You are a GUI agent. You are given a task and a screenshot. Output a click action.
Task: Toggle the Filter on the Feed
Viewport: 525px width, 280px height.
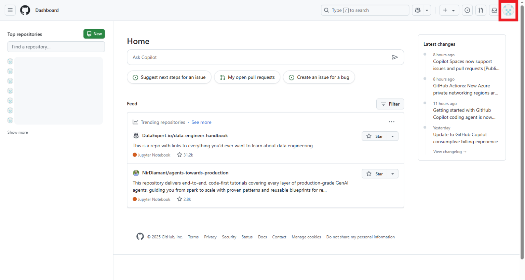[x=390, y=104]
